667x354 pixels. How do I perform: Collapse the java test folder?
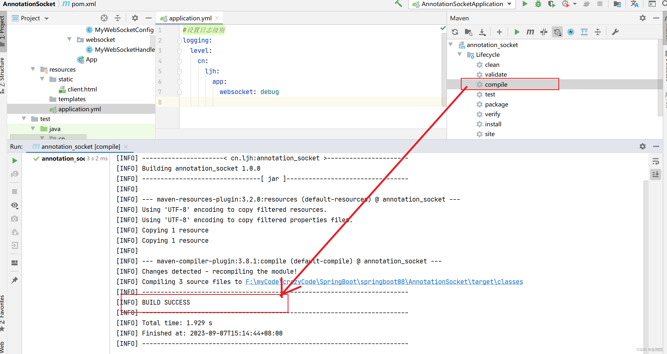(33, 128)
